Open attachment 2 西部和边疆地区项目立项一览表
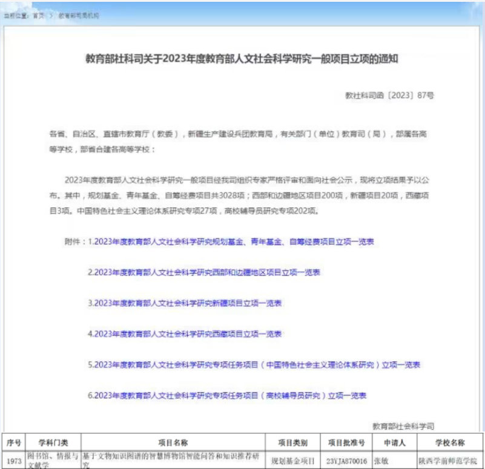 coord(204,272)
